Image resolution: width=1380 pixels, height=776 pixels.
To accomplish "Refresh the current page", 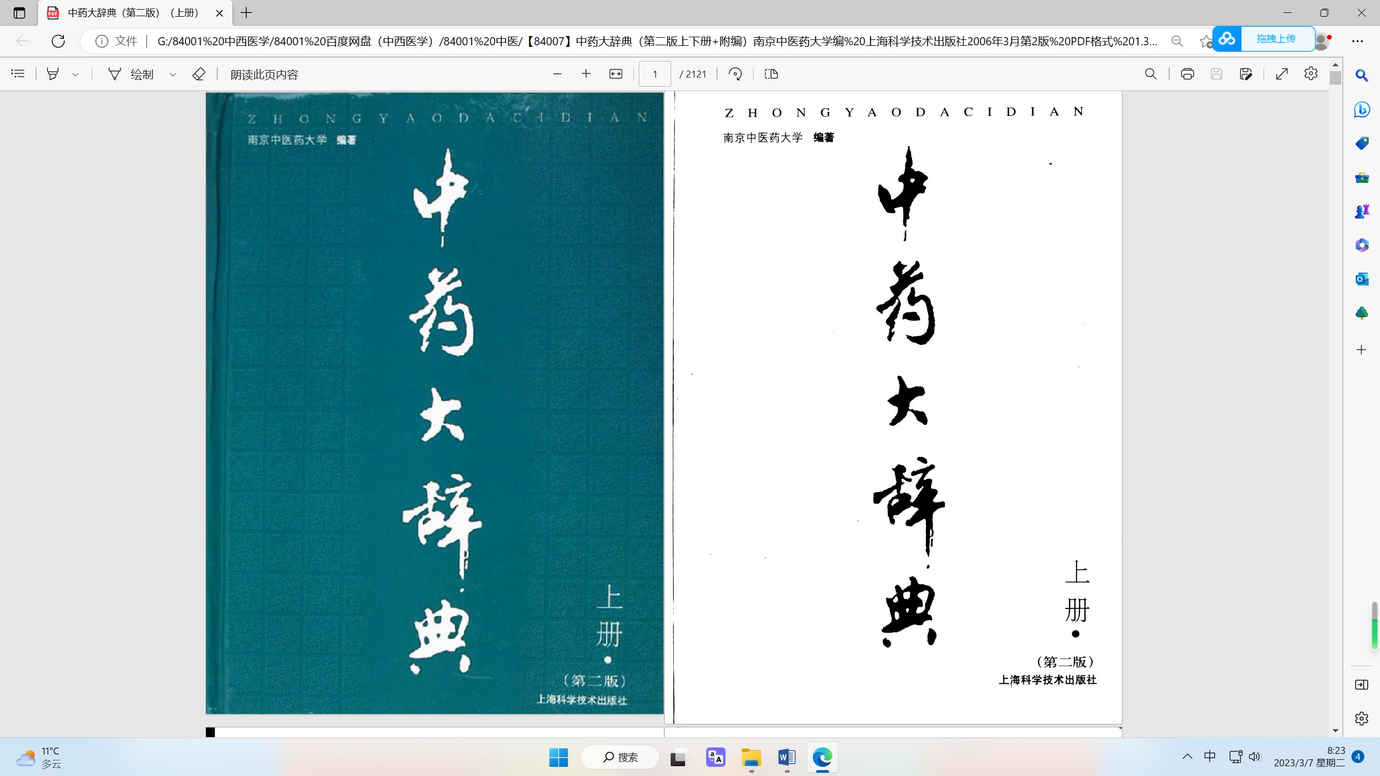I will pos(58,41).
